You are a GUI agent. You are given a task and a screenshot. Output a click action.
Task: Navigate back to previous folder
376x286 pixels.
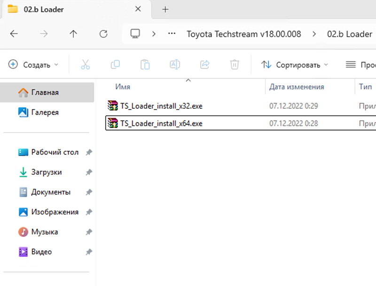pyautogui.click(x=14, y=34)
